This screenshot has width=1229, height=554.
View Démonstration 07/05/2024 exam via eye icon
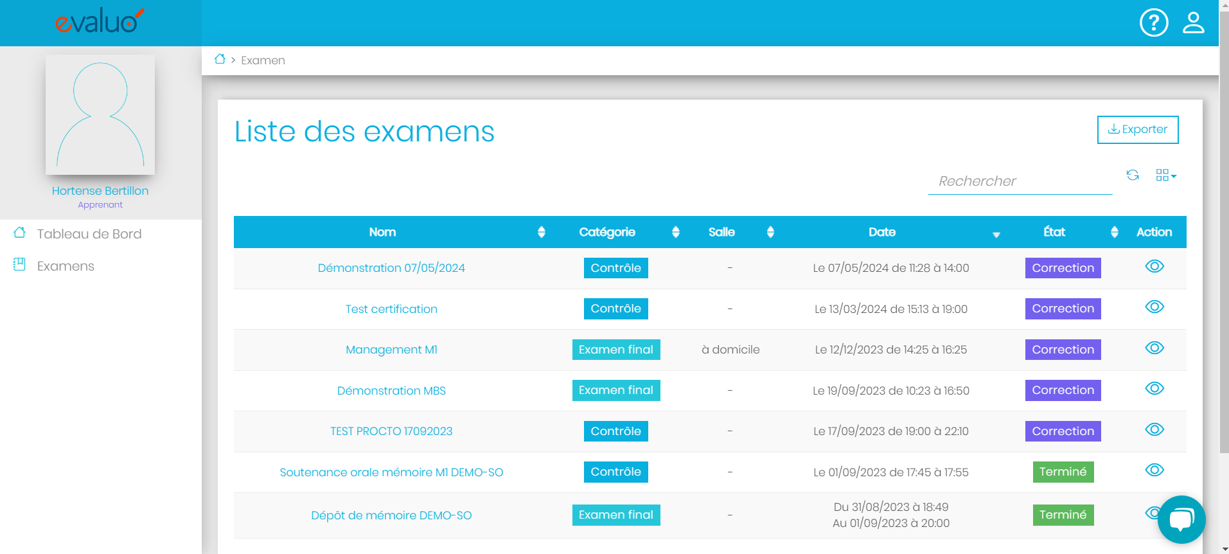[1154, 267]
